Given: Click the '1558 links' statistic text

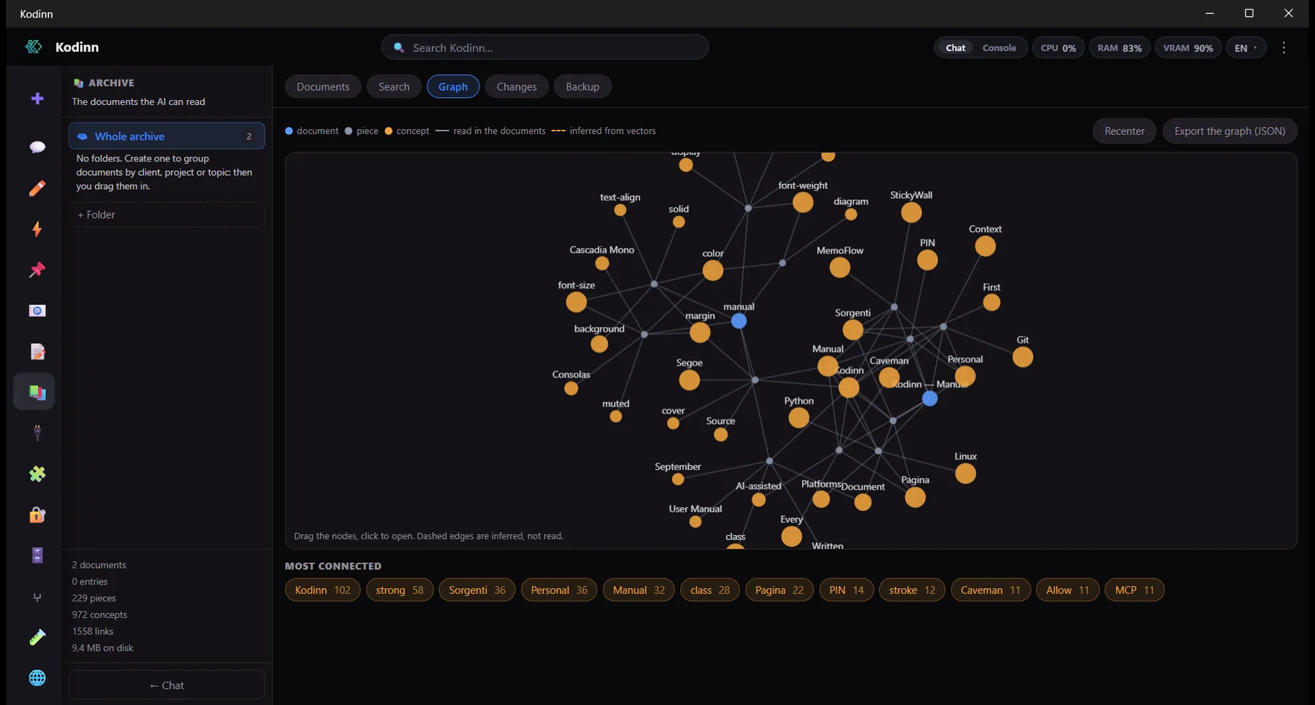Looking at the screenshot, I should (93, 631).
